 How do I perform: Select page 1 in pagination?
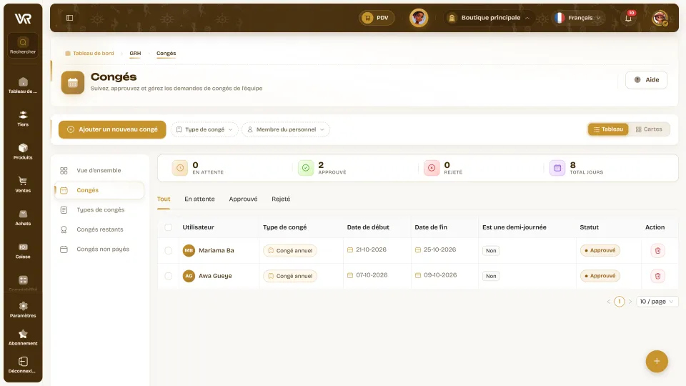619,302
